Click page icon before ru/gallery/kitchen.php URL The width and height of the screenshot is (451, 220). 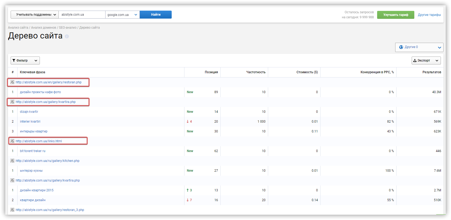[x=12, y=161]
